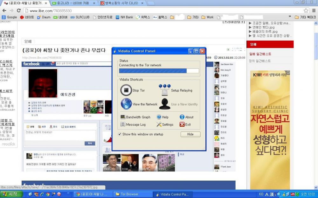Open the 베충이의 하루.jpg post link
The height and width of the screenshot is (198, 318).
[x=265, y=31]
